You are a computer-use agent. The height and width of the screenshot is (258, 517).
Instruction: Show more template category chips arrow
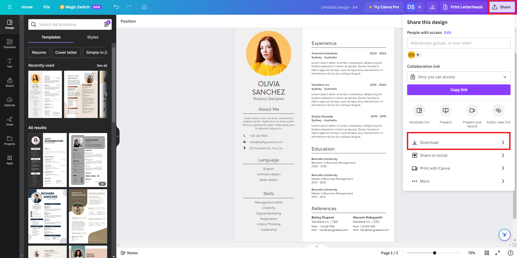point(106,52)
